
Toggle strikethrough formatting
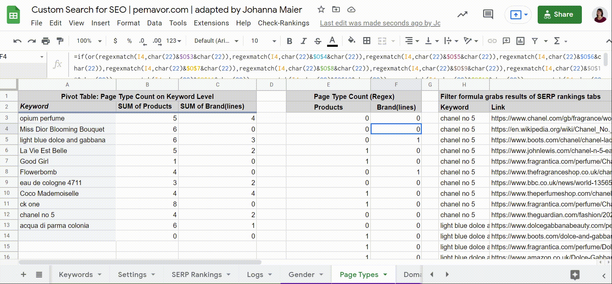318,41
